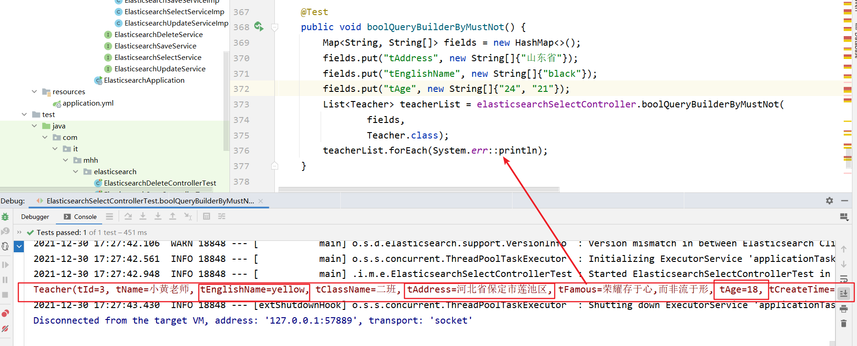Image resolution: width=857 pixels, height=346 pixels.
Task: Click the Stop debug square icon
Action: (5, 295)
